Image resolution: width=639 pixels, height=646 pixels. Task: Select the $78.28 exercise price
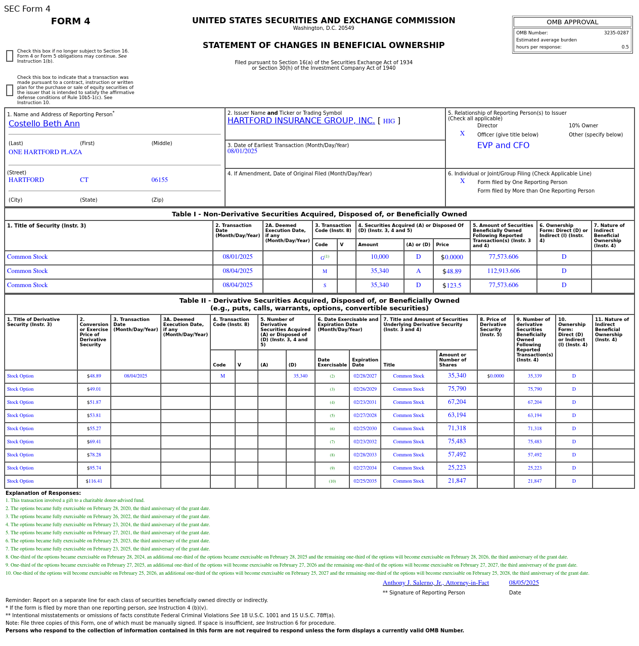tap(94, 455)
